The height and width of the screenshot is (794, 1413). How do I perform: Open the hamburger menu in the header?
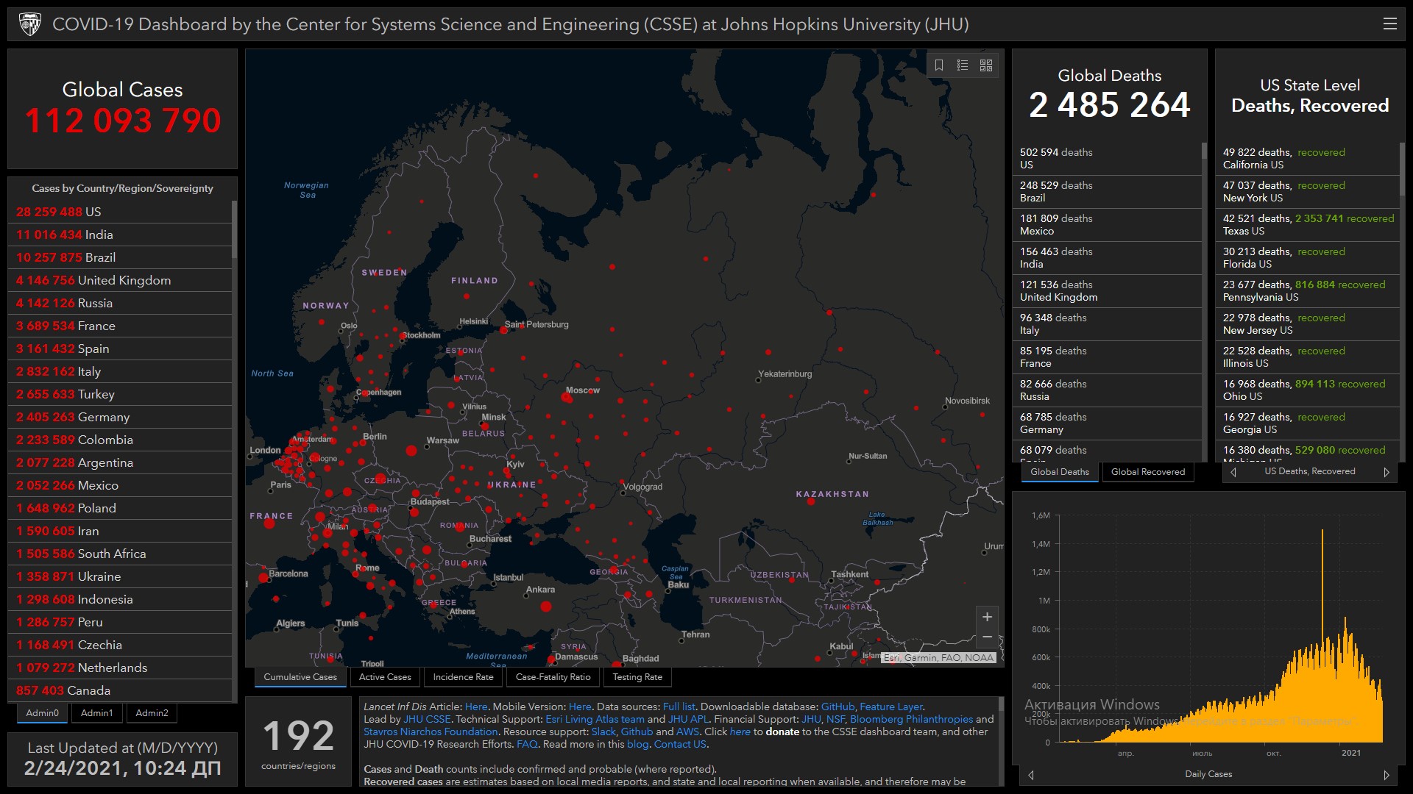[1389, 24]
